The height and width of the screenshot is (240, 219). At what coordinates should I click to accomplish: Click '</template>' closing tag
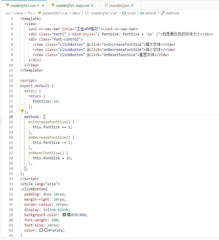(32, 70)
